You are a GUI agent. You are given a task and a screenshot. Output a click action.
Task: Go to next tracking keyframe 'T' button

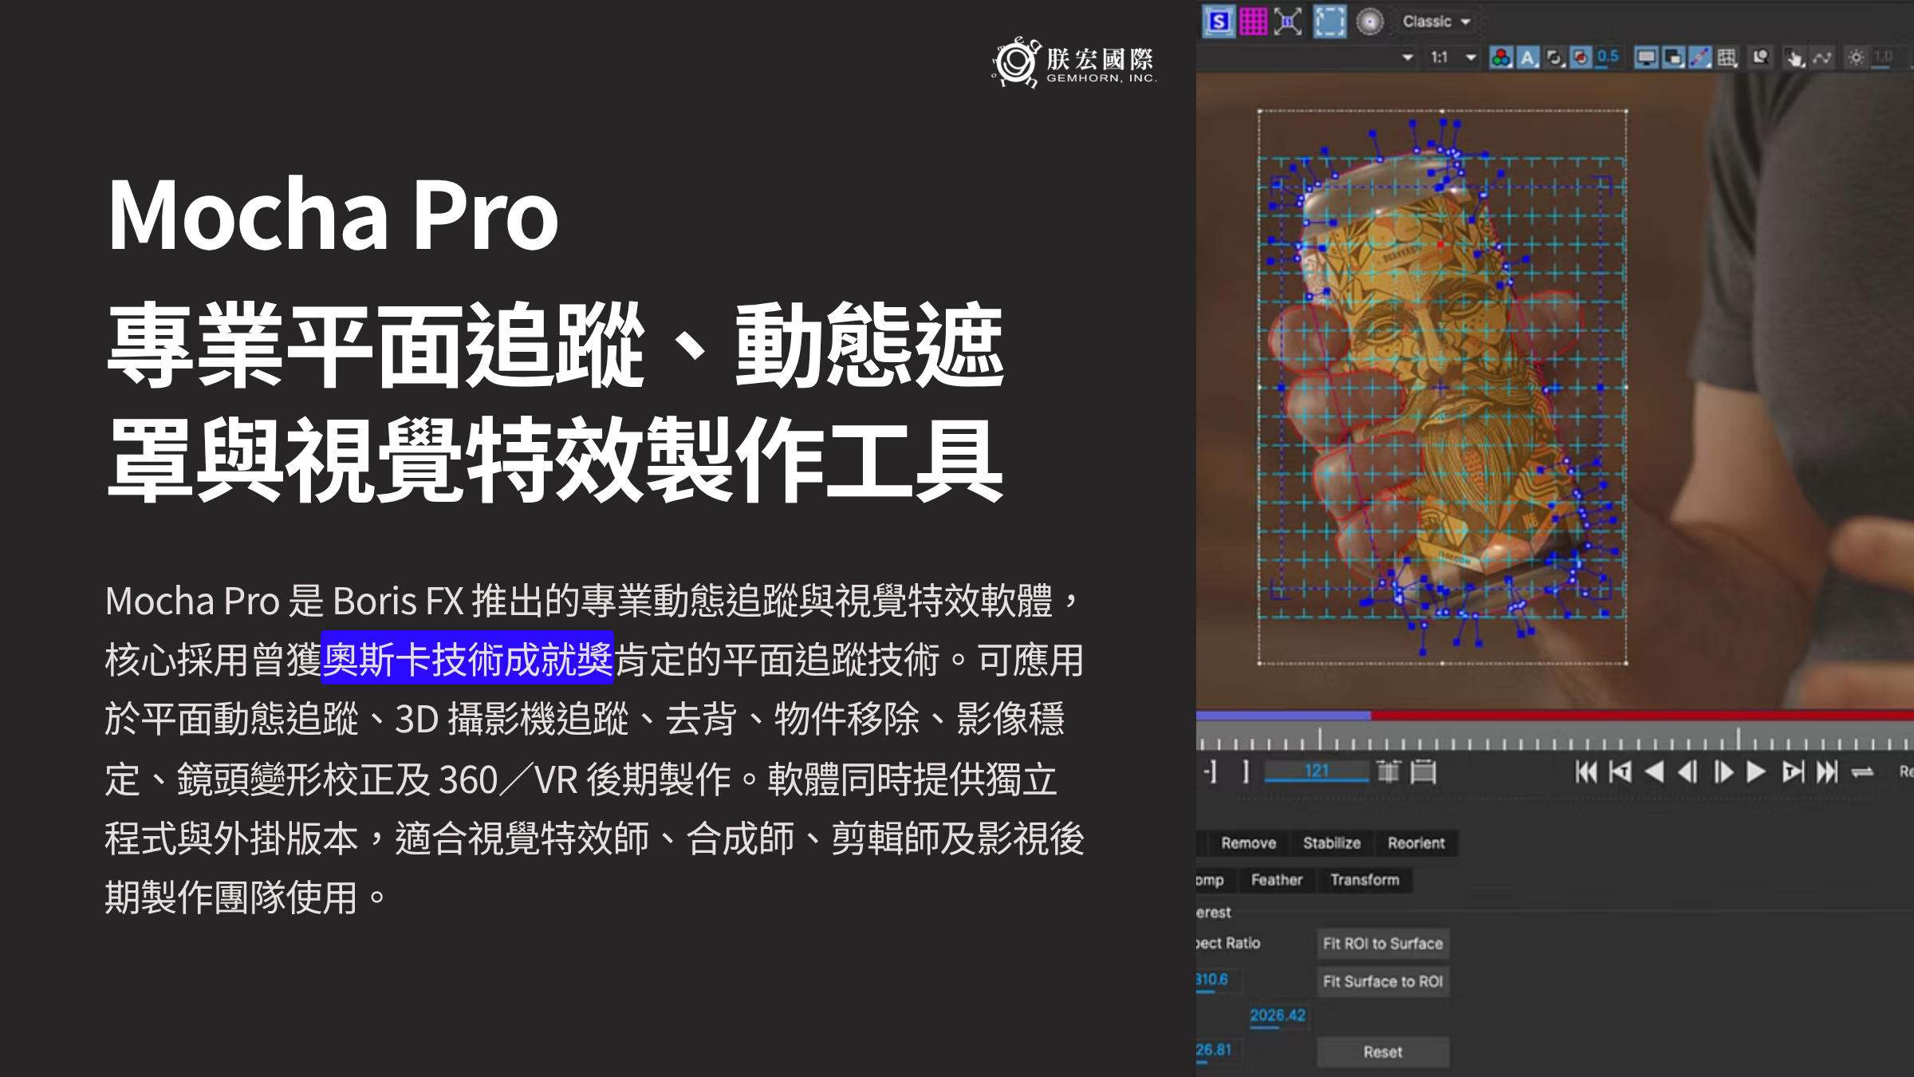(1793, 771)
